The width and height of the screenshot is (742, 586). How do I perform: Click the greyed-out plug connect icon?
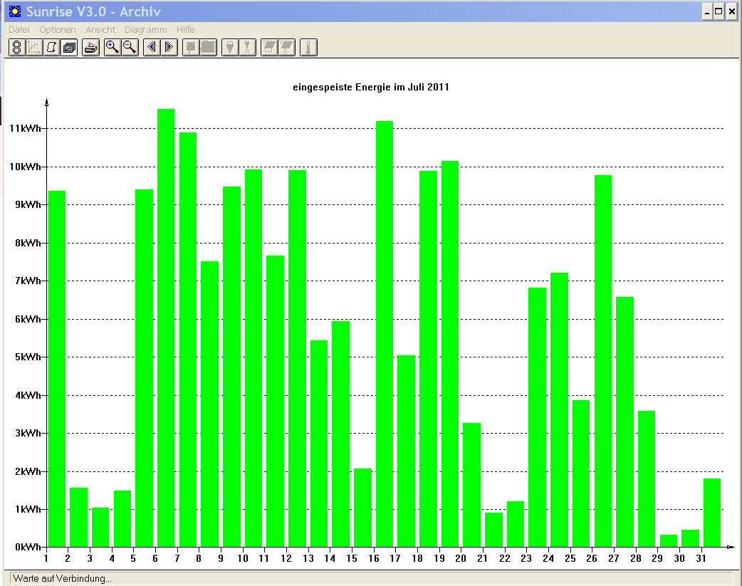point(230,47)
